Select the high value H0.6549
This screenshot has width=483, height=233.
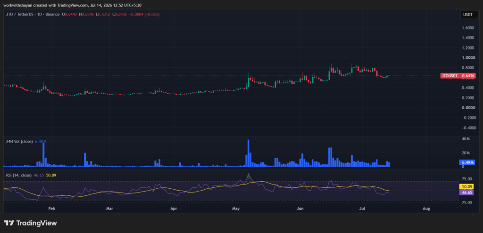pyautogui.click(x=87, y=14)
